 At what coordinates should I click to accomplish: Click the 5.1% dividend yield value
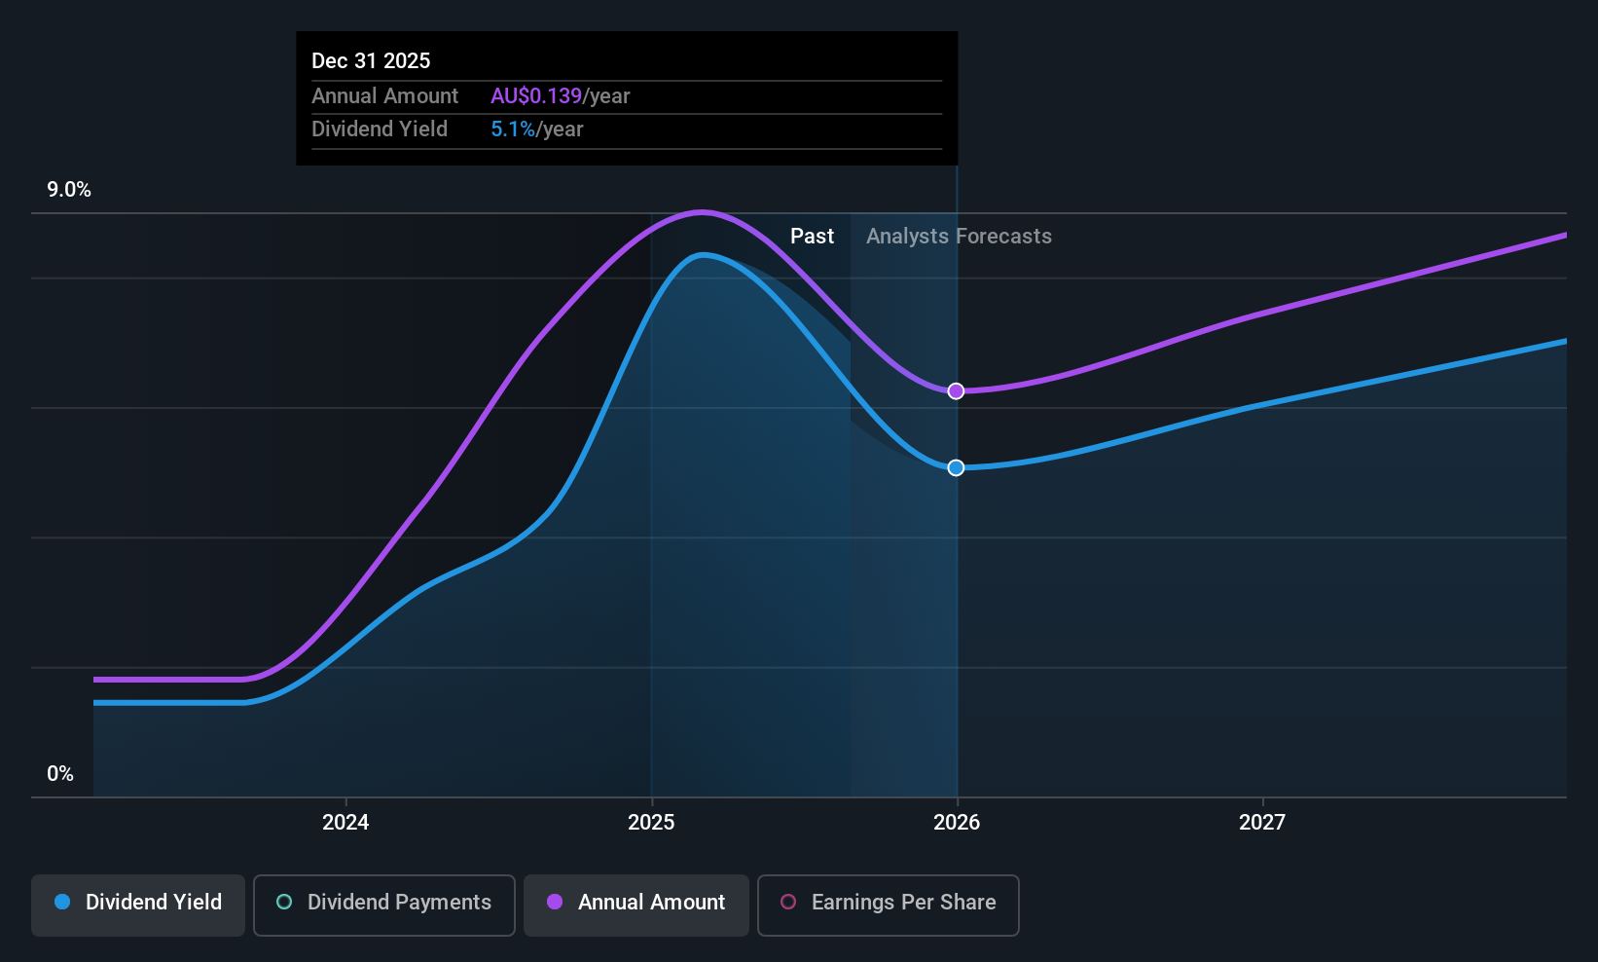point(513,129)
